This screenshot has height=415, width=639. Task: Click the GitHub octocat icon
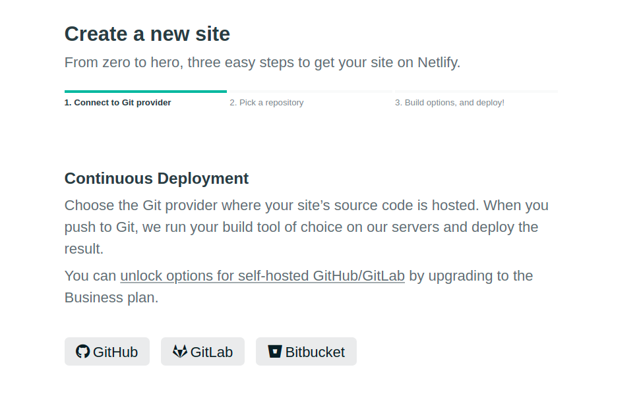(x=82, y=352)
